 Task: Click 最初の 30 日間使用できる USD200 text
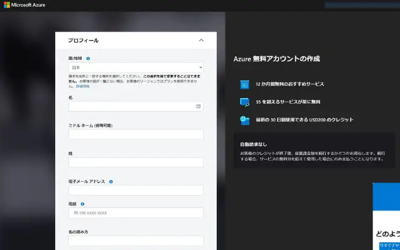304,119
